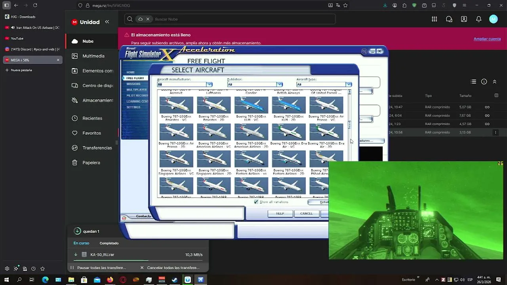Open the MEGA apps grid icon
This screenshot has height=285, width=507.
tap(435, 19)
